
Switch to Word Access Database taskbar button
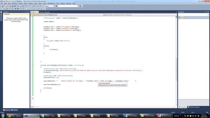131,116
